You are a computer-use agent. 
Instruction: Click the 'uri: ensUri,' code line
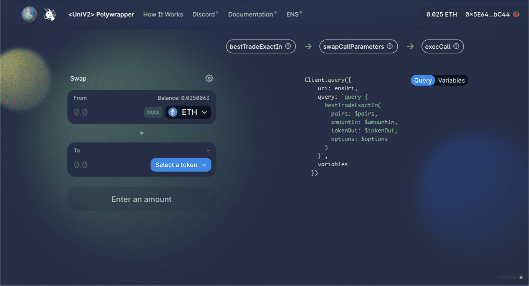pyautogui.click(x=338, y=88)
